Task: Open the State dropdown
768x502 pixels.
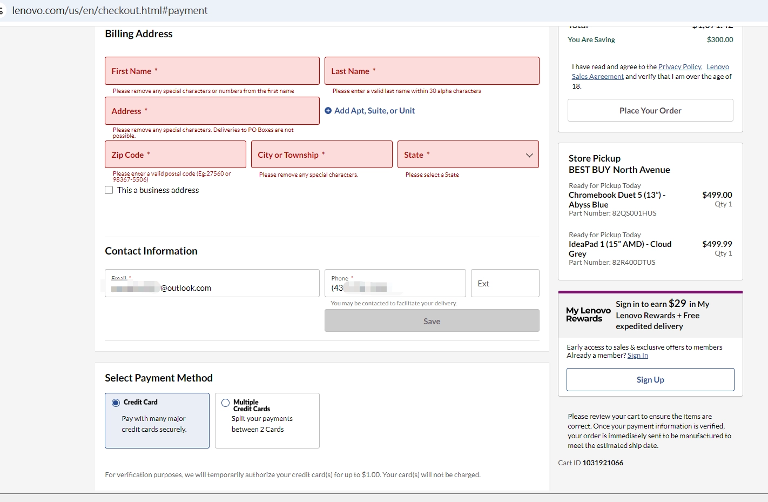Action: (468, 155)
